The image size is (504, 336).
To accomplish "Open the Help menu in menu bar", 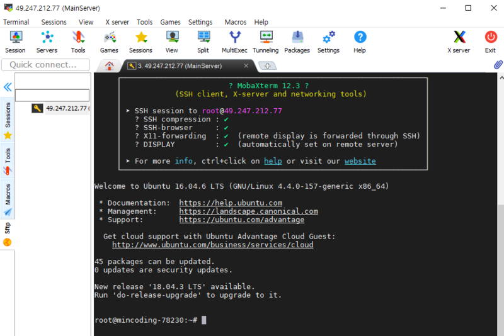I will click(261, 22).
